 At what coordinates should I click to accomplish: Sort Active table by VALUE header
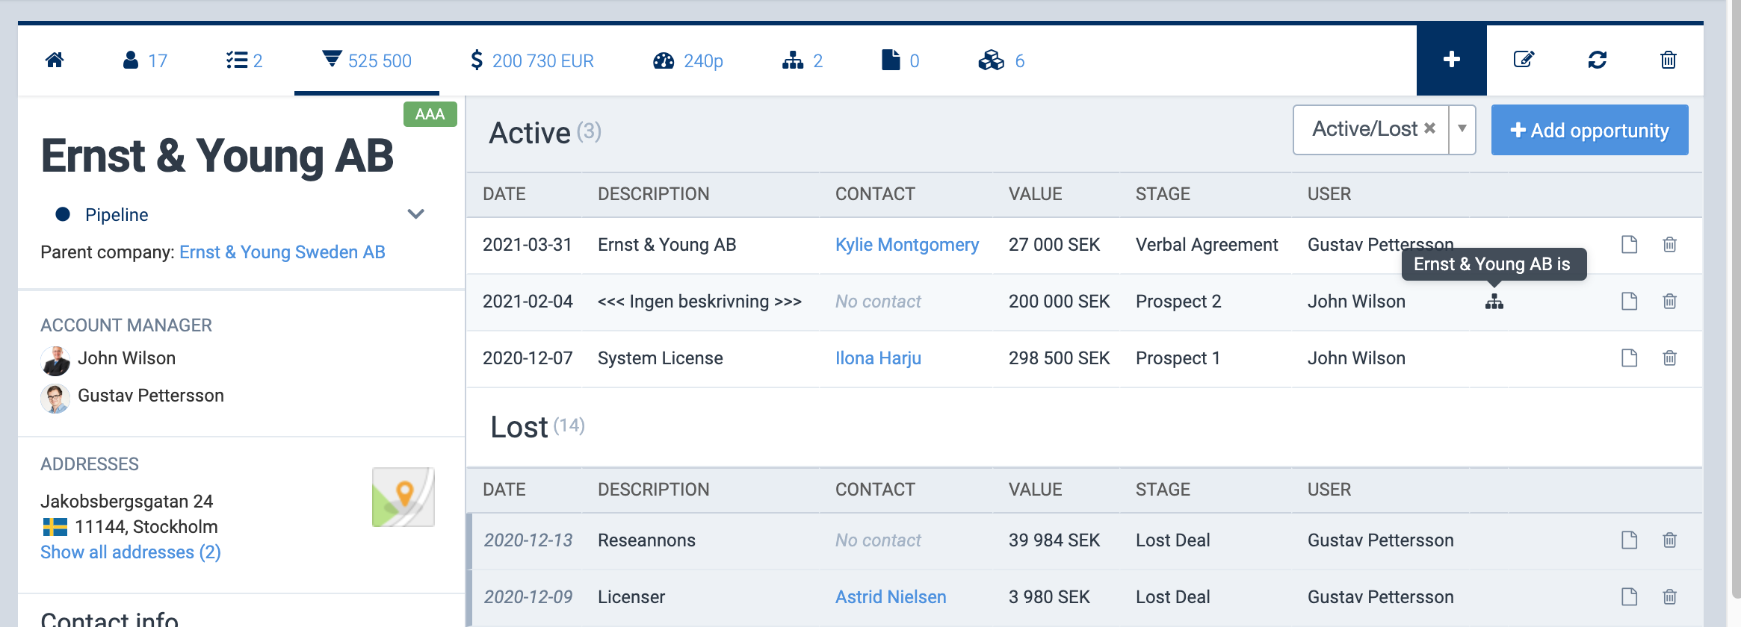(x=1035, y=194)
